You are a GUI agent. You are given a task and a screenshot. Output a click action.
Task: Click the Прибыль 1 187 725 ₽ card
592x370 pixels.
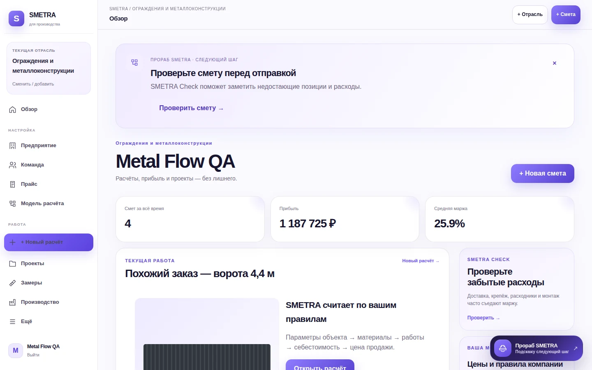(345, 219)
